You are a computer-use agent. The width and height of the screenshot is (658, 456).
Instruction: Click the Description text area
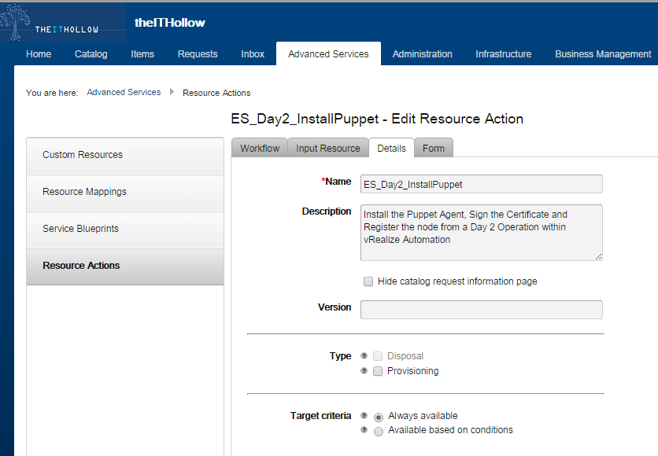coord(481,232)
